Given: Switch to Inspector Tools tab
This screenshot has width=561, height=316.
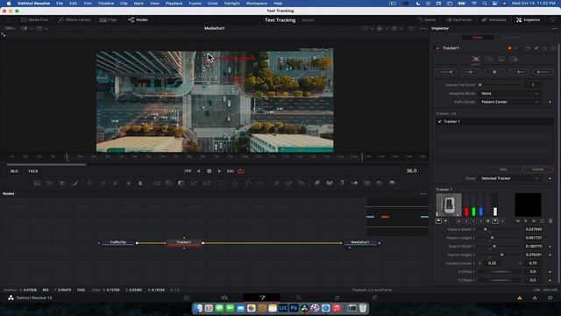Looking at the screenshot, I should click(477, 37).
